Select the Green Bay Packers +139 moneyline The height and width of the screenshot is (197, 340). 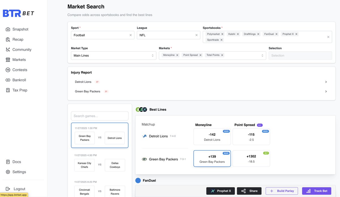[x=212, y=159]
